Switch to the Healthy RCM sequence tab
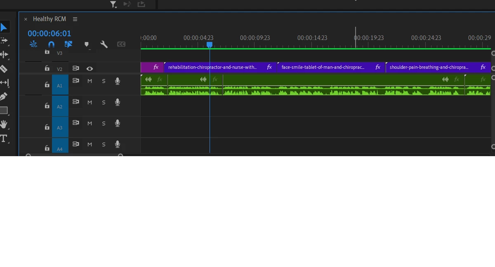 pyautogui.click(x=49, y=19)
